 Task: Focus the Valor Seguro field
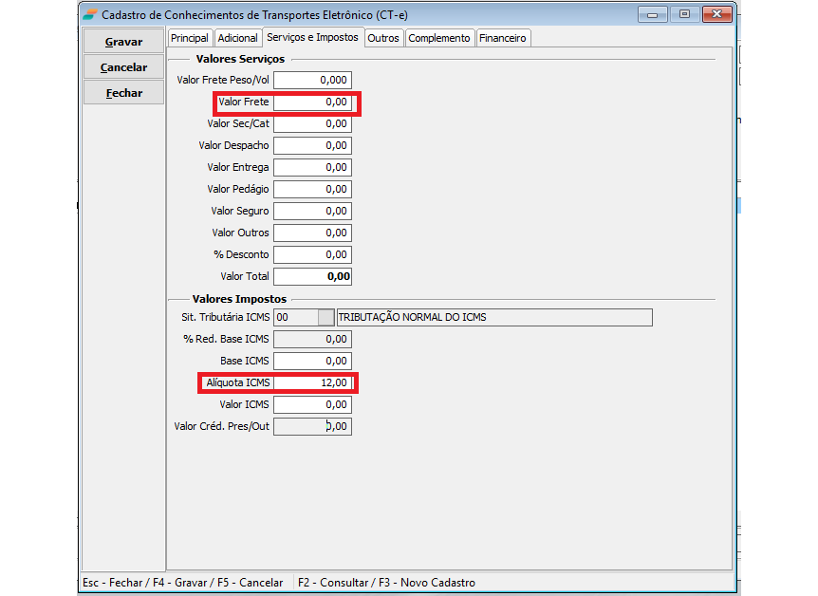coord(312,211)
